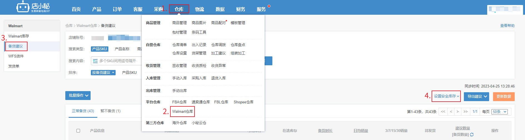Screen dimensions: 525x140
Task: Select 备货建议 in the sidebar
Action: 16,46
